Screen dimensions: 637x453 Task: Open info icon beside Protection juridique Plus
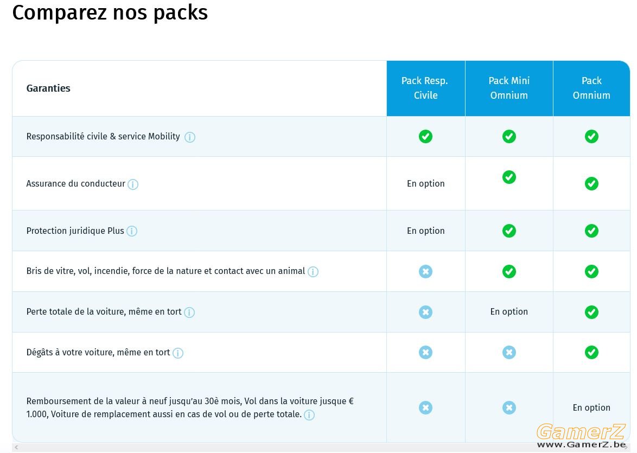click(132, 231)
